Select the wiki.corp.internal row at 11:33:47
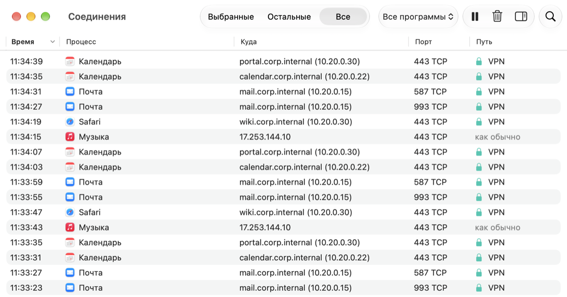567x297 pixels. 286,212
